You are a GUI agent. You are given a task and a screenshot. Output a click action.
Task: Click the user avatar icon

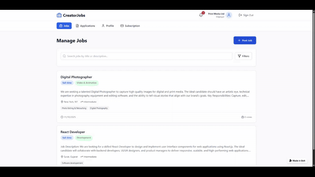click(229, 15)
